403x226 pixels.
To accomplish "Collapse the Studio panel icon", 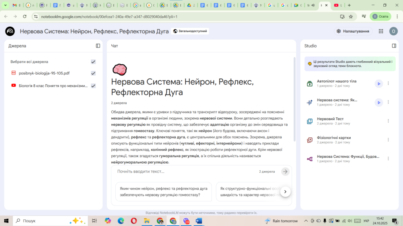I will tap(394, 46).
